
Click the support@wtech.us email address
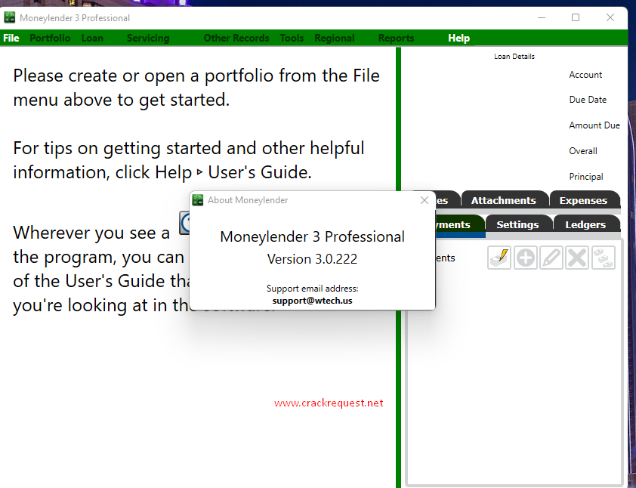coord(312,301)
